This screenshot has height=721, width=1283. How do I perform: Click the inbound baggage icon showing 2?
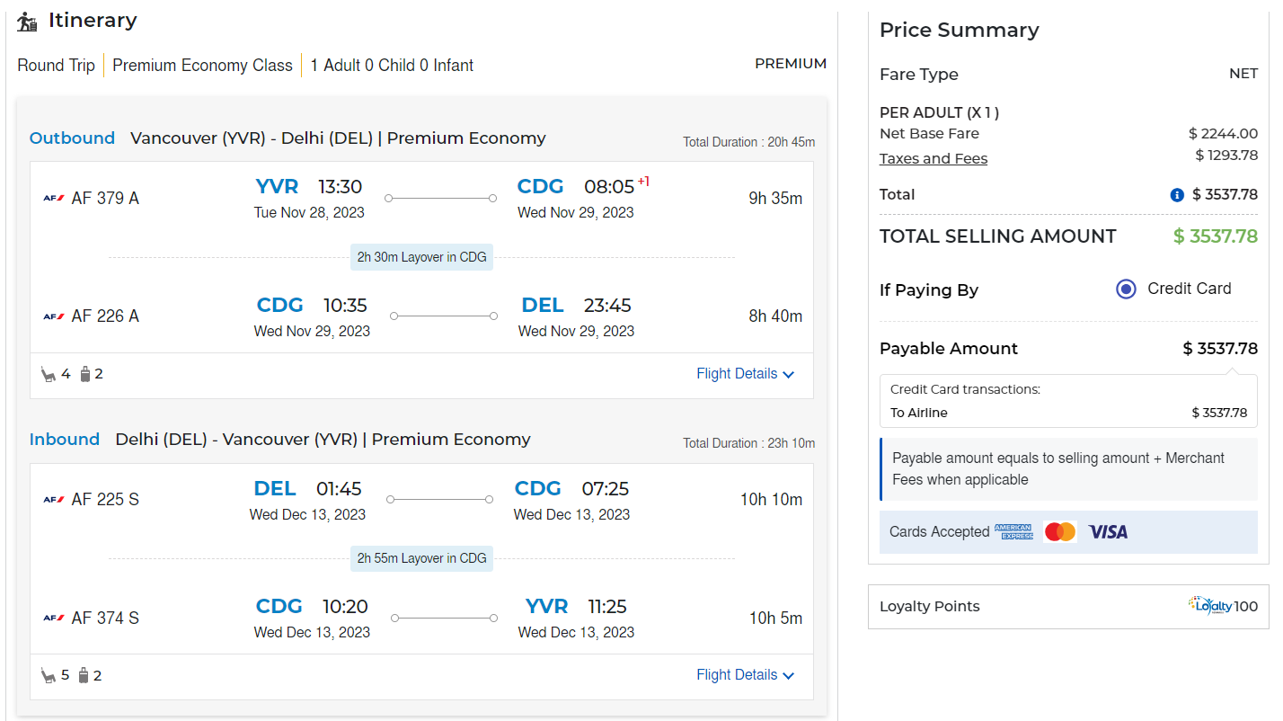click(84, 675)
